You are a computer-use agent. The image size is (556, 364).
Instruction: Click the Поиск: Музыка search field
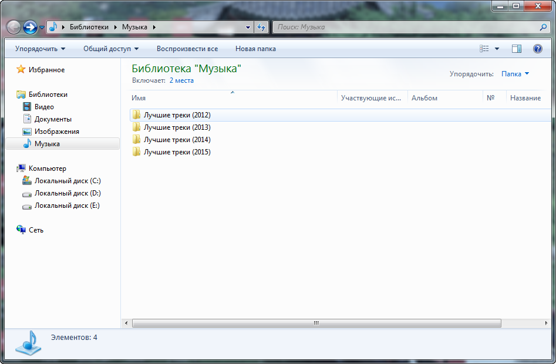point(405,27)
